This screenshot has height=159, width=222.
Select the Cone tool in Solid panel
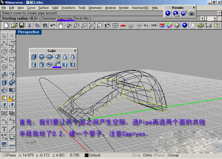(65, 57)
